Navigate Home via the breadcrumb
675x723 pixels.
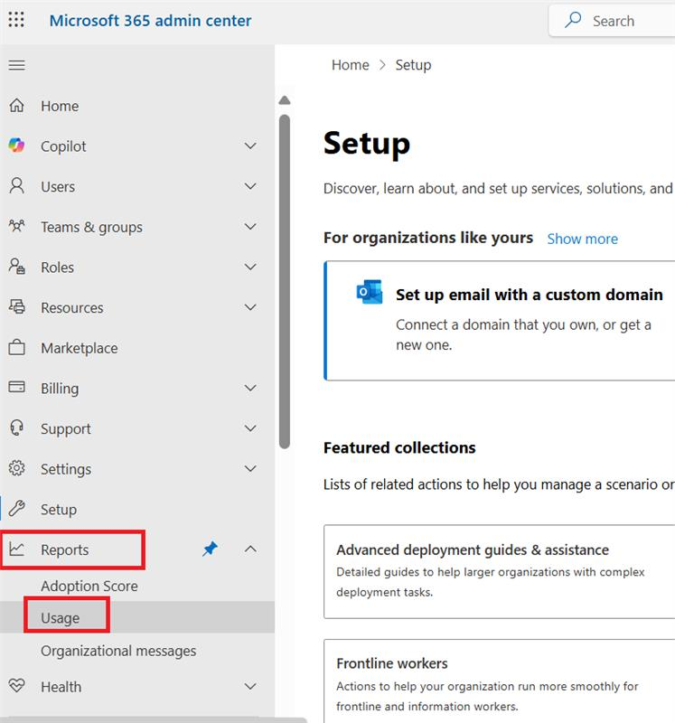coord(350,64)
